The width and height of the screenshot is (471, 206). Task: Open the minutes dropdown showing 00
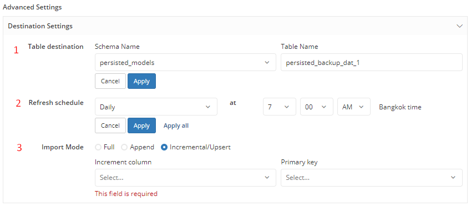[x=317, y=107]
